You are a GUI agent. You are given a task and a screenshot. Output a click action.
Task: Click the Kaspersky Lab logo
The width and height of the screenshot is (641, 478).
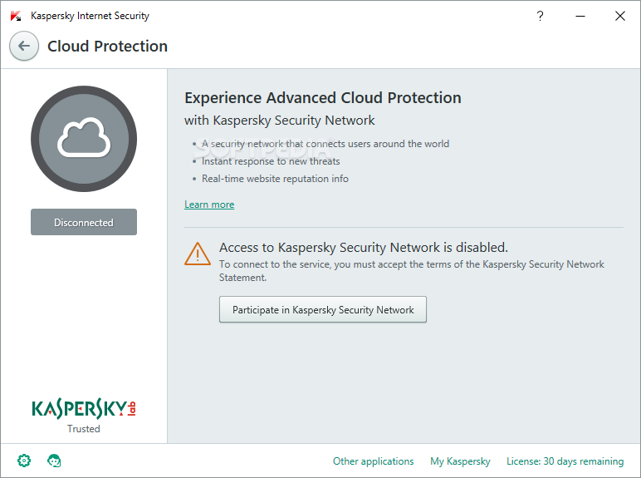84,408
